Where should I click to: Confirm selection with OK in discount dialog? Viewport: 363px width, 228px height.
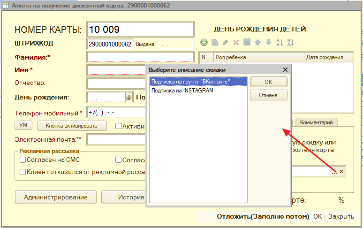point(269,82)
